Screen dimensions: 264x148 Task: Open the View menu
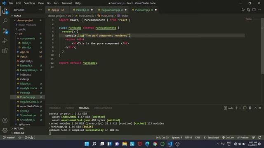[41, 3]
